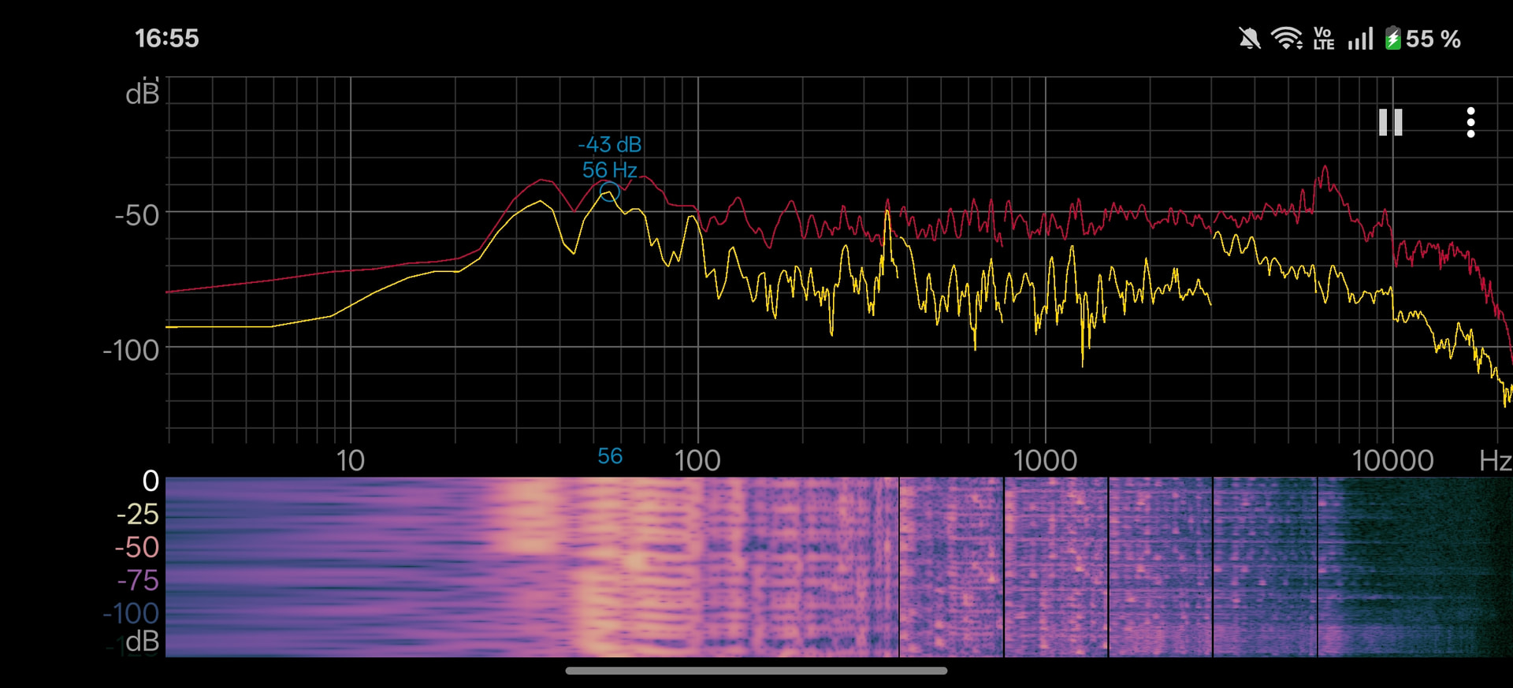
Task: Tap the Hz unit label
Action: pyautogui.click(x=1494, y=461)
